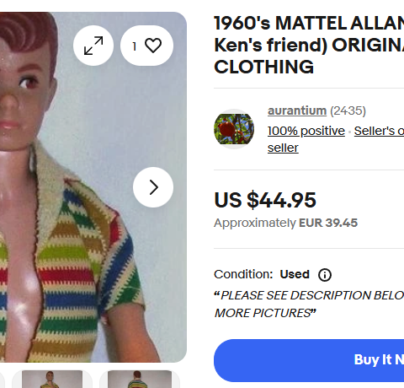Click the US $44.95 price text
404x388 pixels.
pos(265,200)
